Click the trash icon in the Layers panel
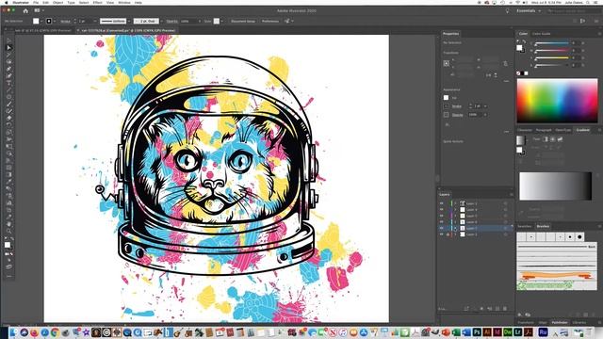603x339 pixels. [505, 309]
